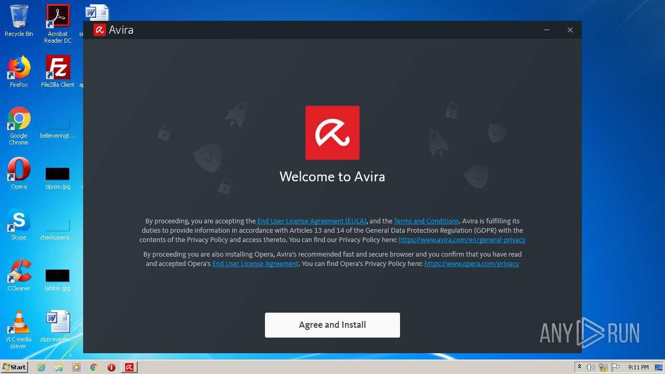Image resolution: width=665 pixels, height=374 pixels.
Task: Open the Action Center flag icon
Action: pos(616,367)
